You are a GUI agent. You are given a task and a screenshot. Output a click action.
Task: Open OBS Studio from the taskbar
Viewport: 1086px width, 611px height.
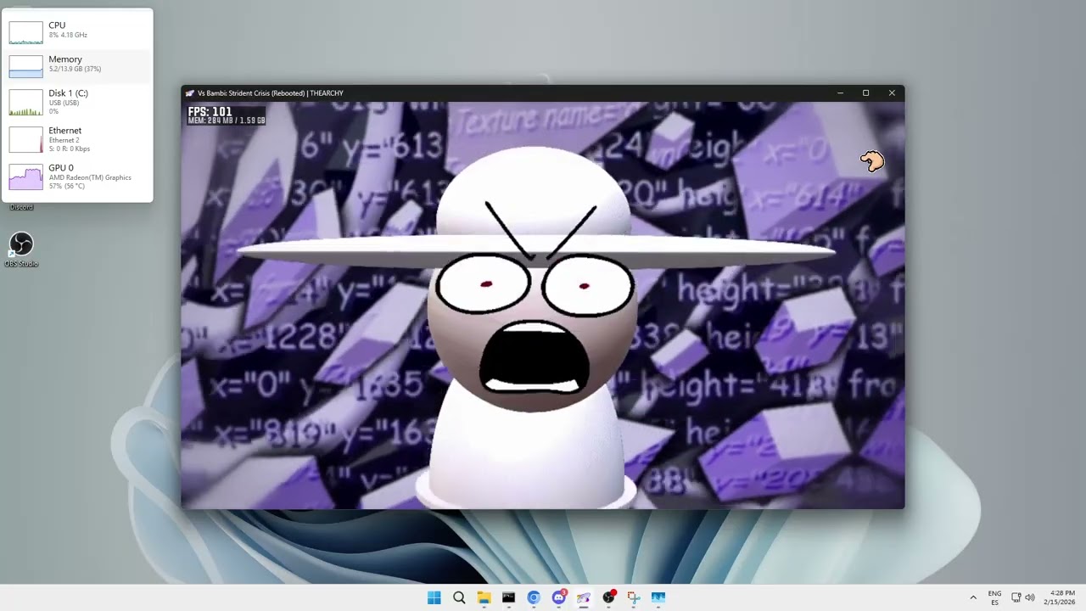608,597
